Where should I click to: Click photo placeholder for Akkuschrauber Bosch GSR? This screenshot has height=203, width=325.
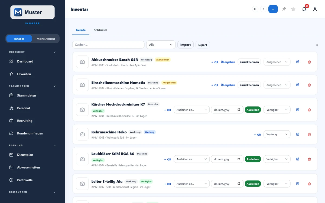[82, 62]
